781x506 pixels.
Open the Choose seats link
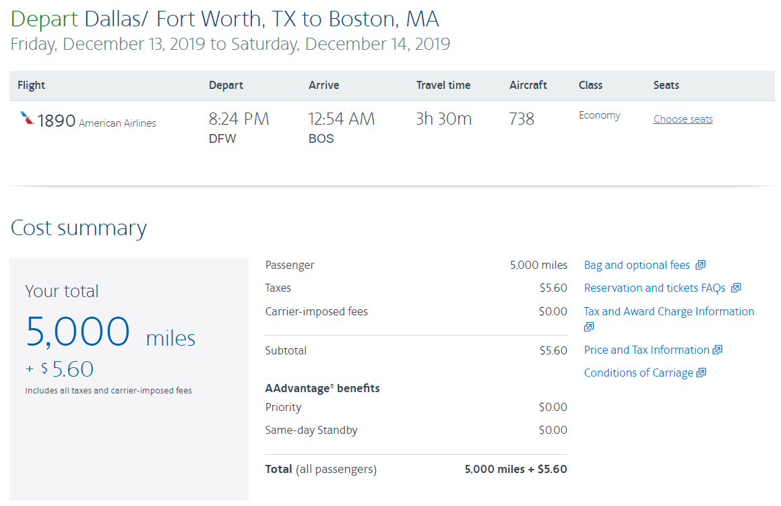(x=683, y=119)
